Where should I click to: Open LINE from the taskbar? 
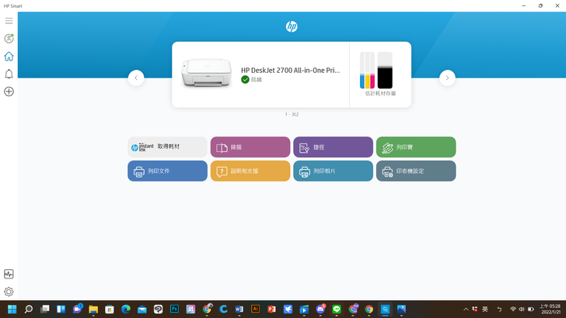coord(337,309)
